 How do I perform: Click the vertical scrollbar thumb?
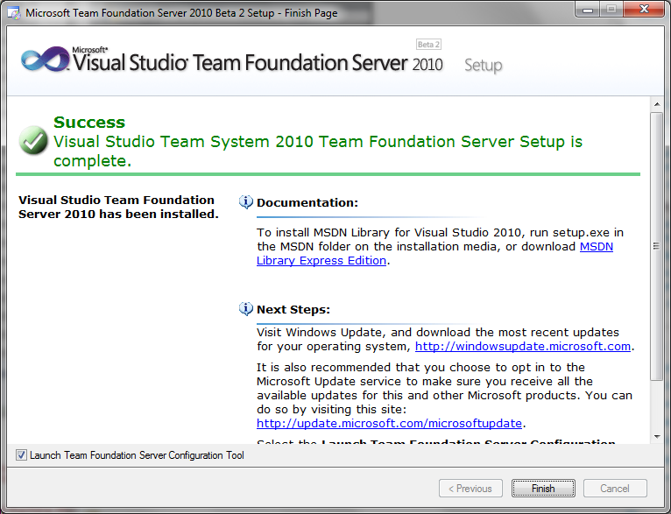(x=656, y=246)
